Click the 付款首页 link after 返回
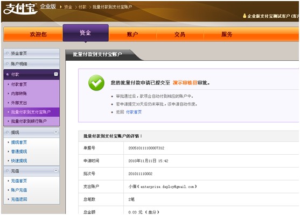Image resolution: width=300 pixels, height=215 pixels. tap(134, 112)
